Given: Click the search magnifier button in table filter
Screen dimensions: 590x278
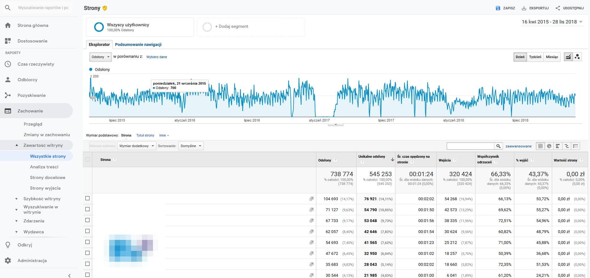Looking at the screenshot, I should click(x=498, y=146).
